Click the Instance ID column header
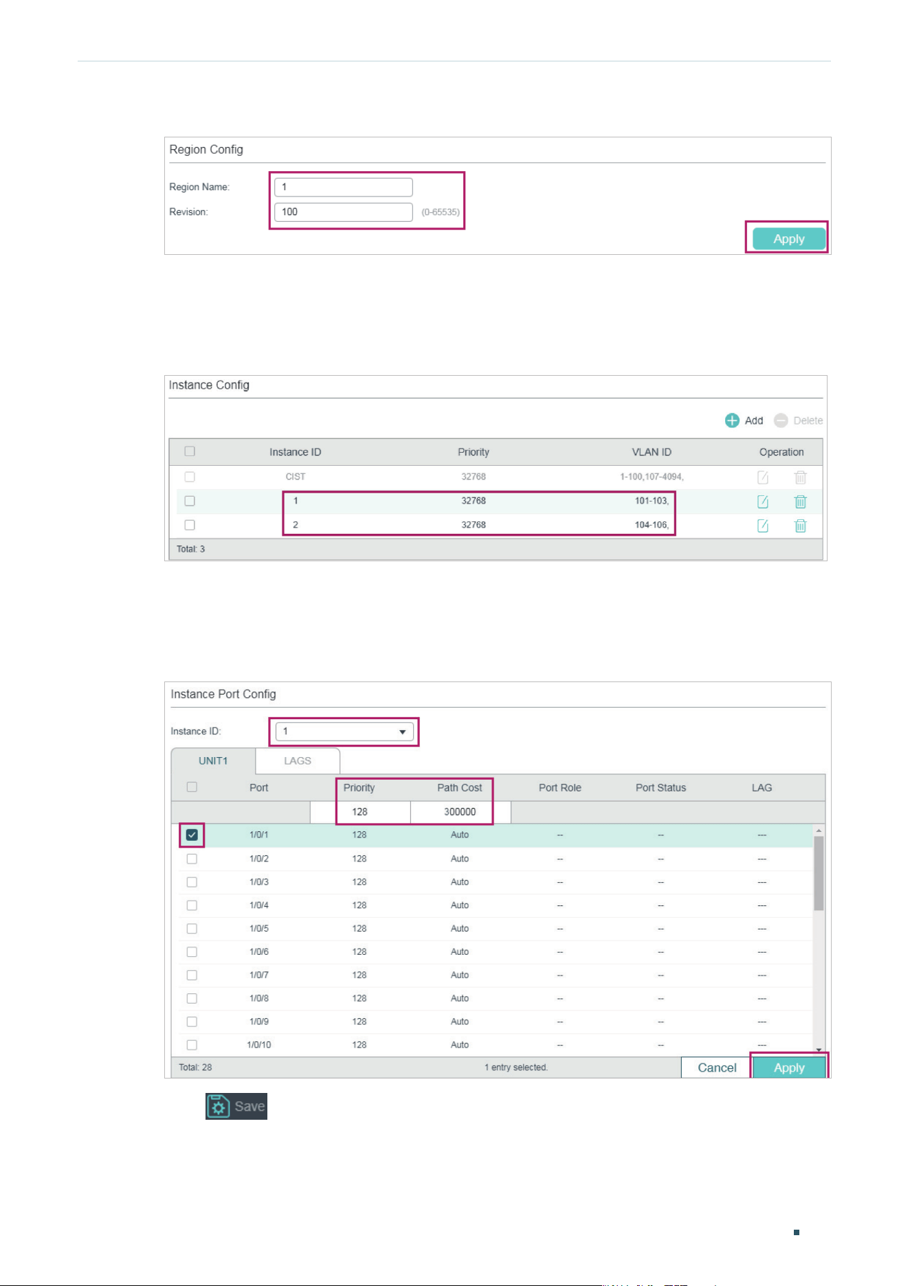The height and width of the screenshot is (1286, 910). tap(296, 452)
